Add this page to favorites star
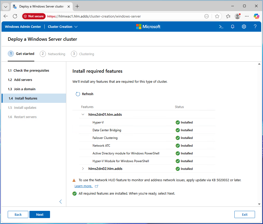 217,16
